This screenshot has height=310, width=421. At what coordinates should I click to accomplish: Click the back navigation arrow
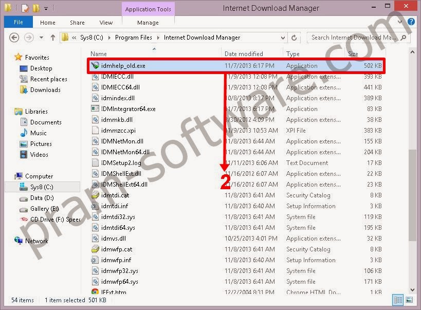15,38
